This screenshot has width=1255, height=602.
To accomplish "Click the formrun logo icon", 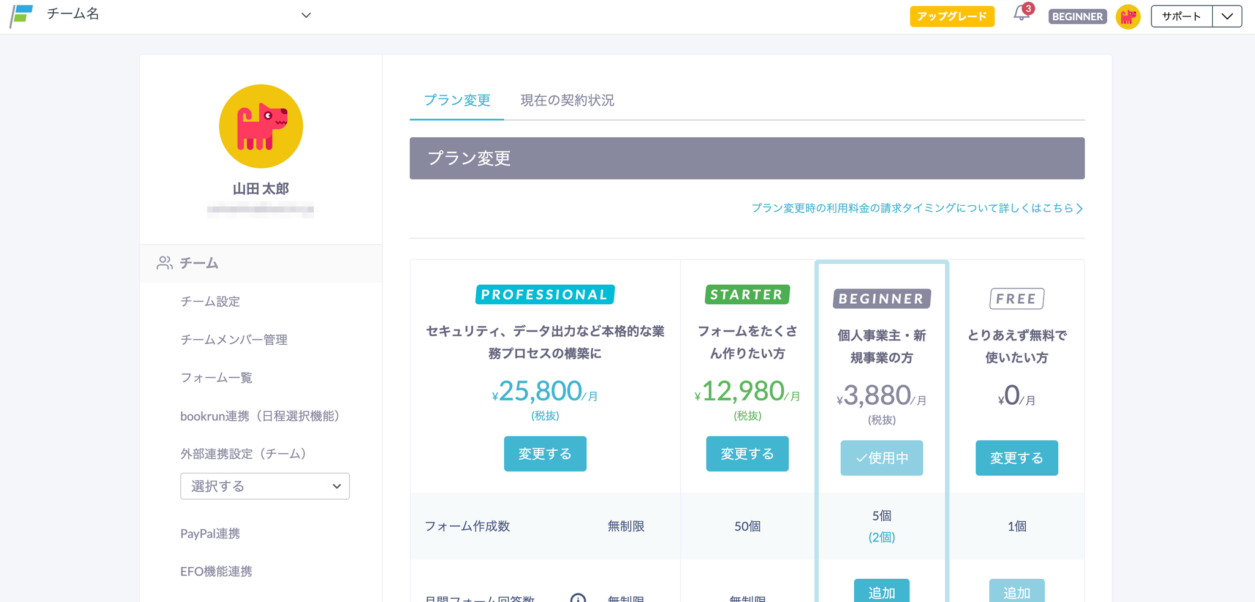I will click(21, 15).
